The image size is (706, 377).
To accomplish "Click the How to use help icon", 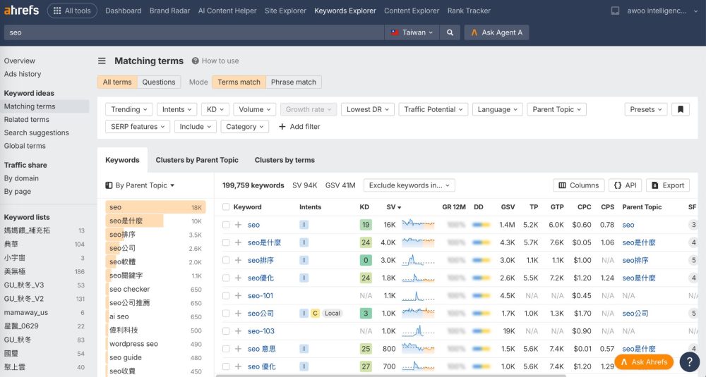I will (195, 61).
